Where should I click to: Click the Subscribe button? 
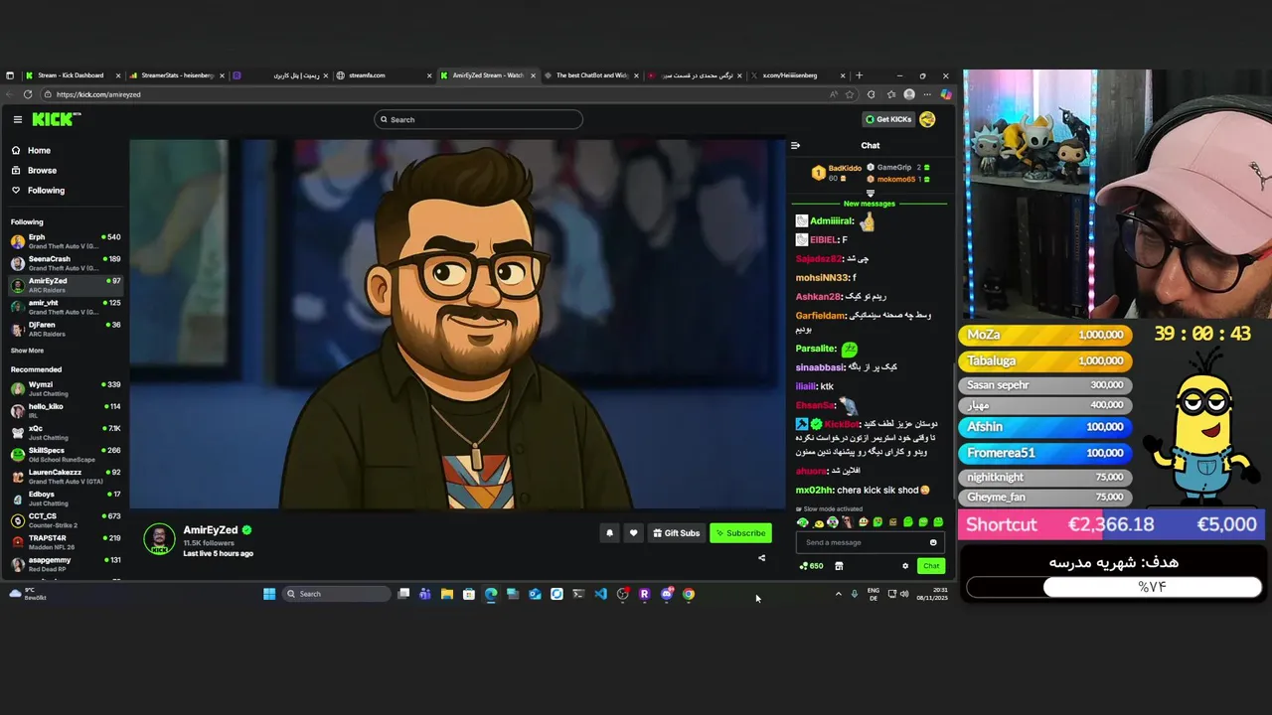click(x=740, y=533)
